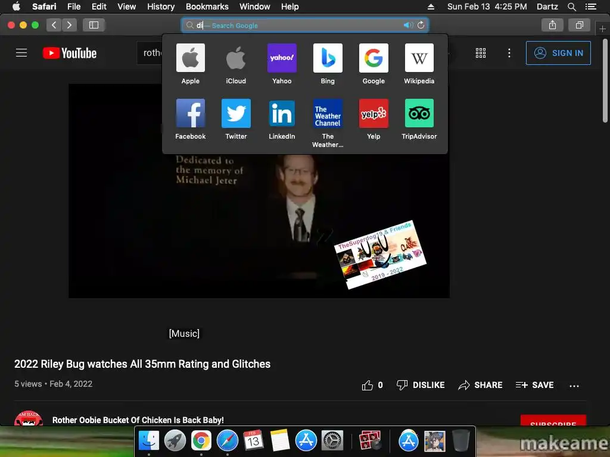Image resolution: width=610 pixels, height=457 pixels.
Task: Click SAVE to add to a playlist
Action: [x=534, y=385]
